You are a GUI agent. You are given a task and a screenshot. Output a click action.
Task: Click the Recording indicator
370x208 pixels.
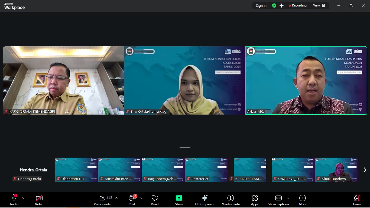[298, 5]
